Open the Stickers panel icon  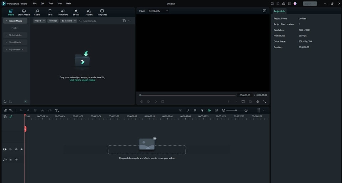[x=89, y=13]
